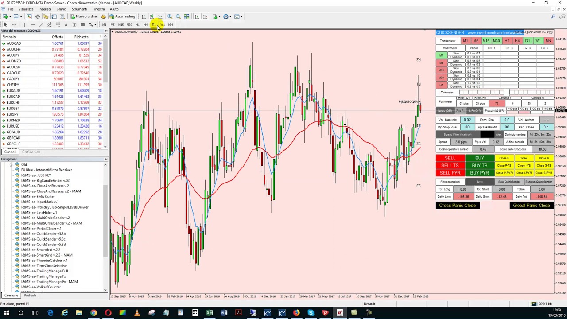Toggle S/R (Off) in QuickSender panel

[x=474, y=110]
